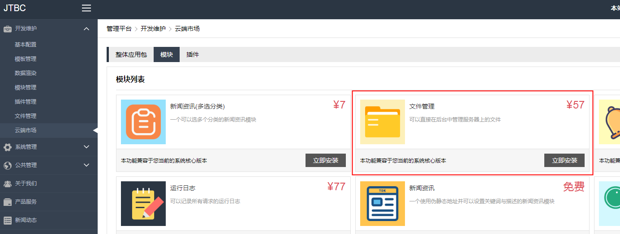Click the ¥77 price label
The image size is (620, 234).
(336, 187)
